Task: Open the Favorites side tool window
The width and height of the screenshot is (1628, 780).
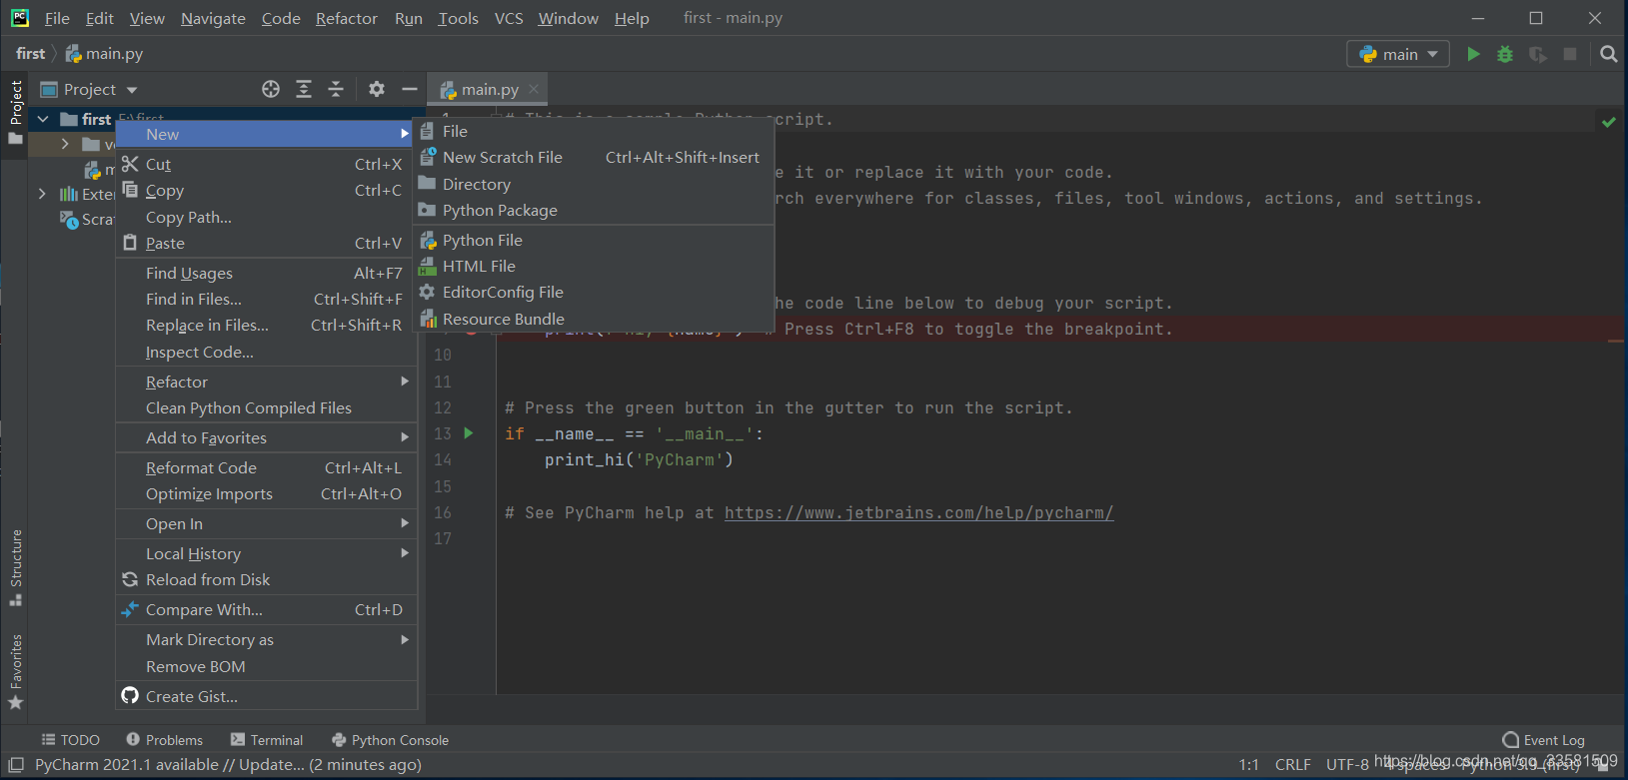Action: point(15,671)
